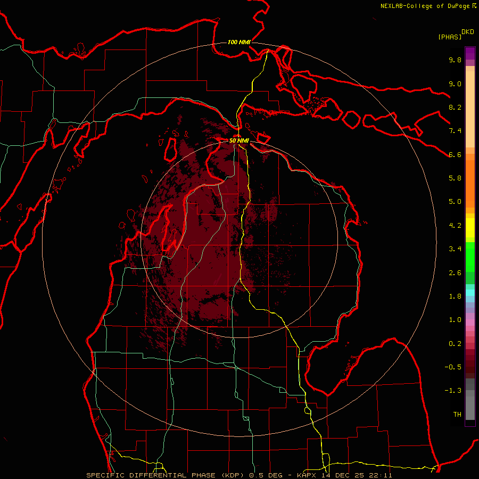Click the [PHAS] legend unit label
Image resolution: width=479 pixels, height=479 pixels.
point(450,37)
